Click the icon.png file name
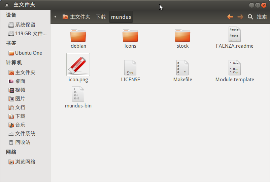The image size is (270, 182). pos(78,80)
